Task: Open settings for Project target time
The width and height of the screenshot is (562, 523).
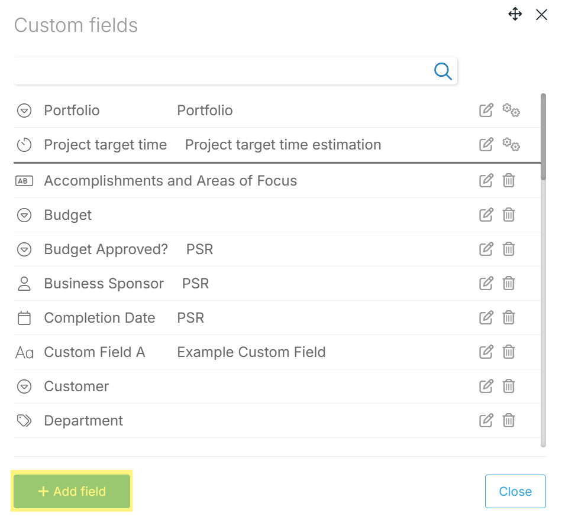Action: point(511,145)
